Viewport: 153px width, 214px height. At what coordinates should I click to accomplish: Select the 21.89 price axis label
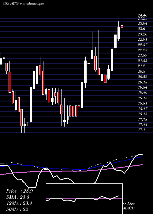[x=143, y=55]
